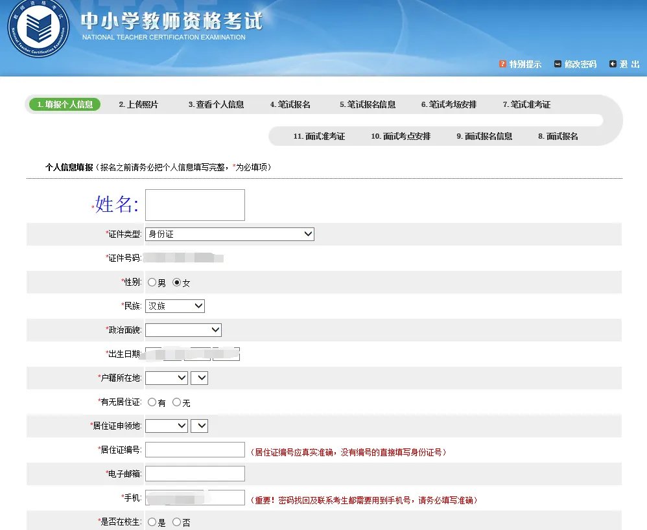This screenshot has width=647, height=530.
Task: Click the 特别提示 link
Action: click(526, 64)
